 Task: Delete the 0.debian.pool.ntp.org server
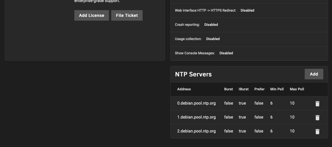pos(317,103)
